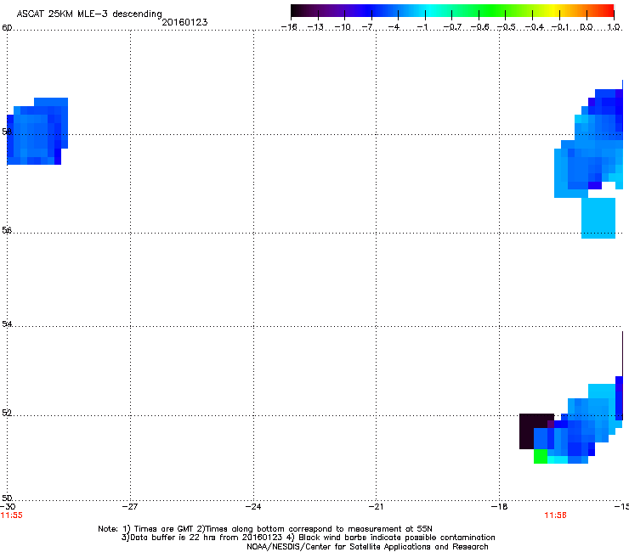
Task: Select the colorbar label -0.5
Action: 506,27
